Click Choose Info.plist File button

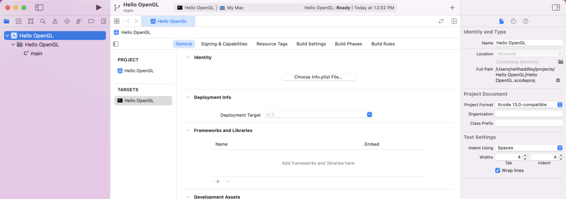coord(318,77)
